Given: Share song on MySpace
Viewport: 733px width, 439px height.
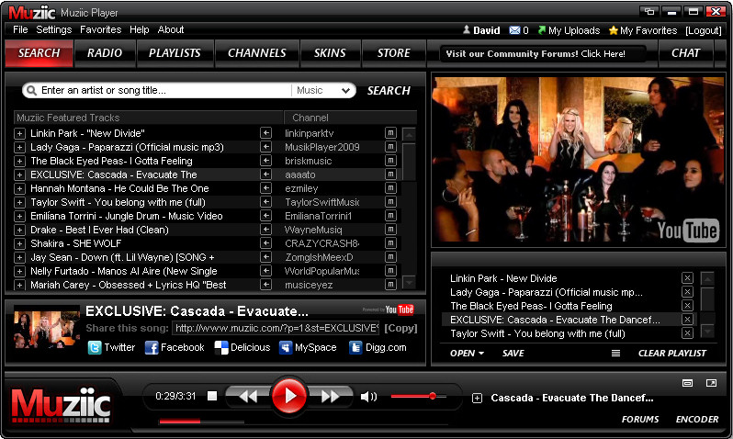Looking at the screenshot, I should pos(307,348).
